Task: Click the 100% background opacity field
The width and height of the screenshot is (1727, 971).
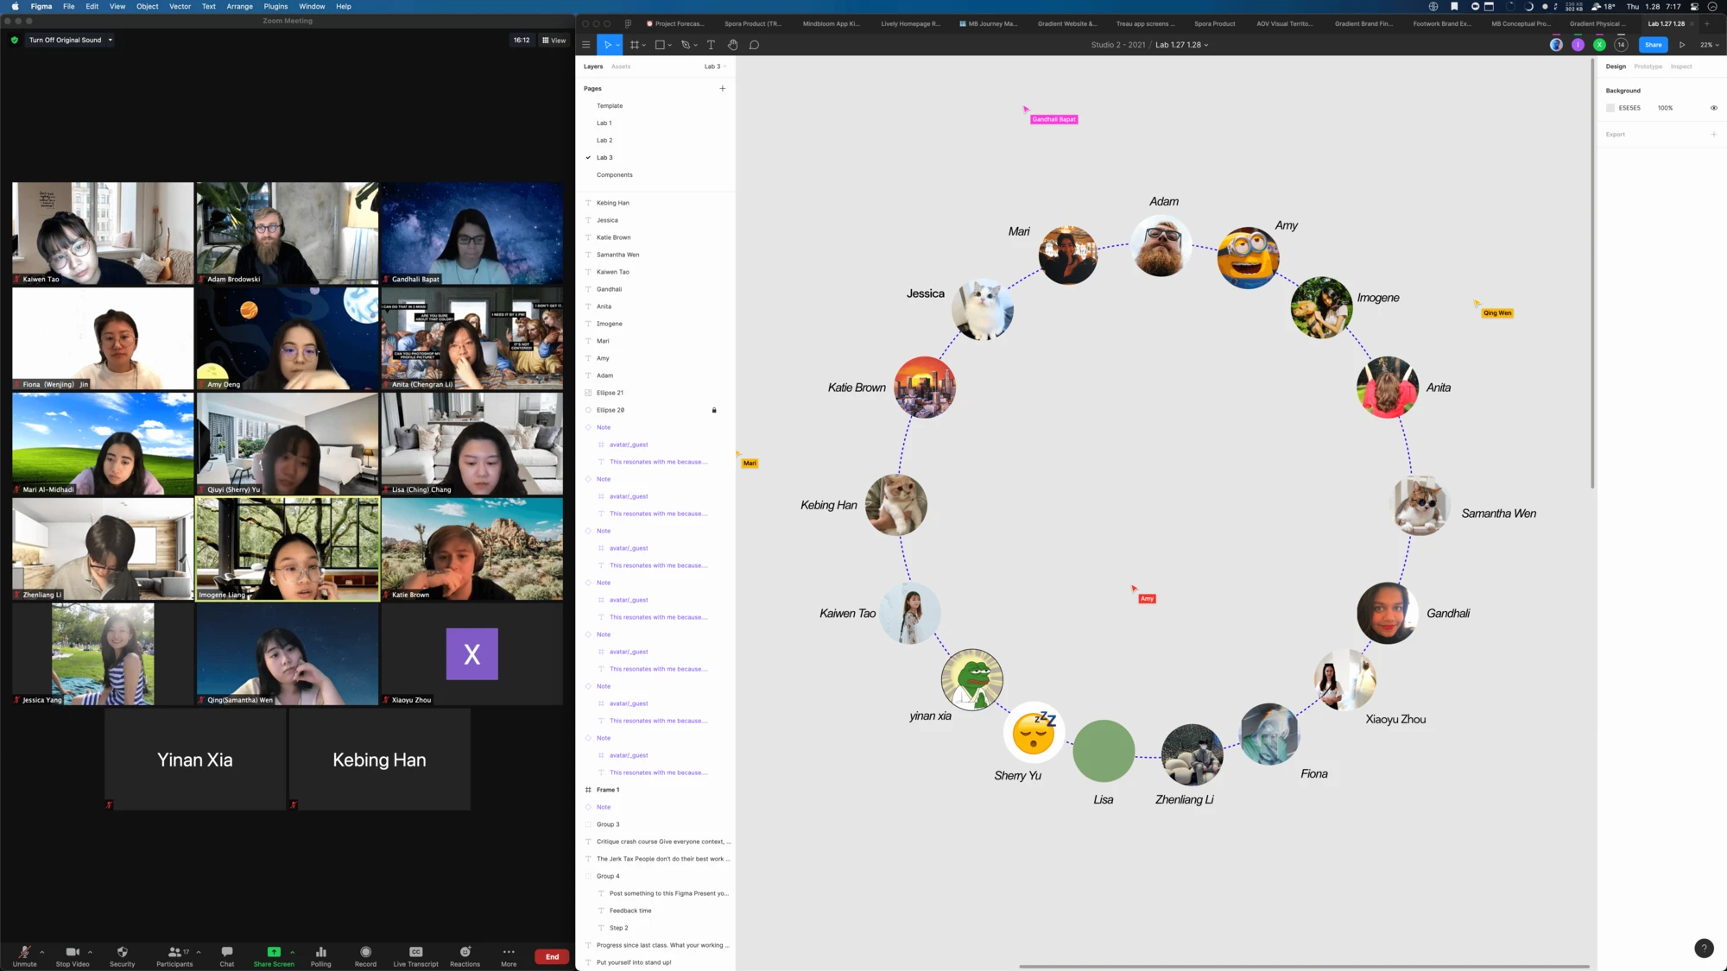Action: (x=1665, y=108)
